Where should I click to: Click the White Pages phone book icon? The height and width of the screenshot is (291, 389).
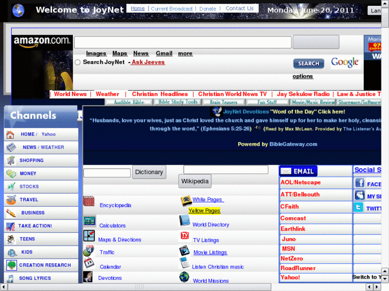[x=186, y=201]
